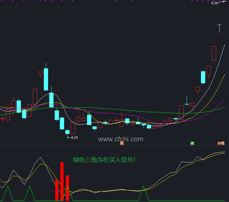Viewport: 229px width, 202px height.
Task: Click the brown 榜 ranking marker
Action: [223, 143]
